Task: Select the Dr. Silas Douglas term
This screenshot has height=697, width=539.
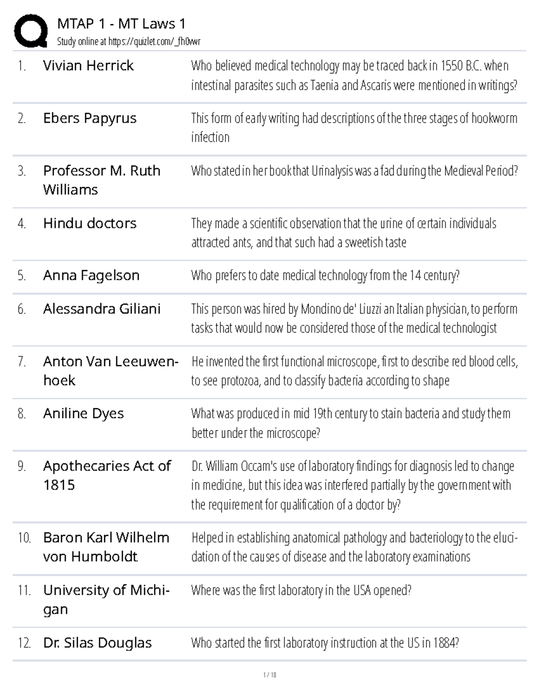Action: 97,643
